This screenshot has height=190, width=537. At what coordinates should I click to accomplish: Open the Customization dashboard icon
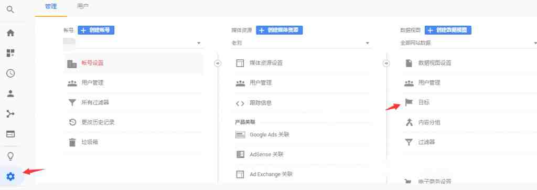pyautogui.click(x=10, y=53)
